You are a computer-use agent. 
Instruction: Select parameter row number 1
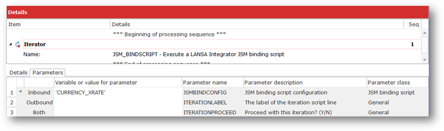pyautogui.click(x=12, y=92)
